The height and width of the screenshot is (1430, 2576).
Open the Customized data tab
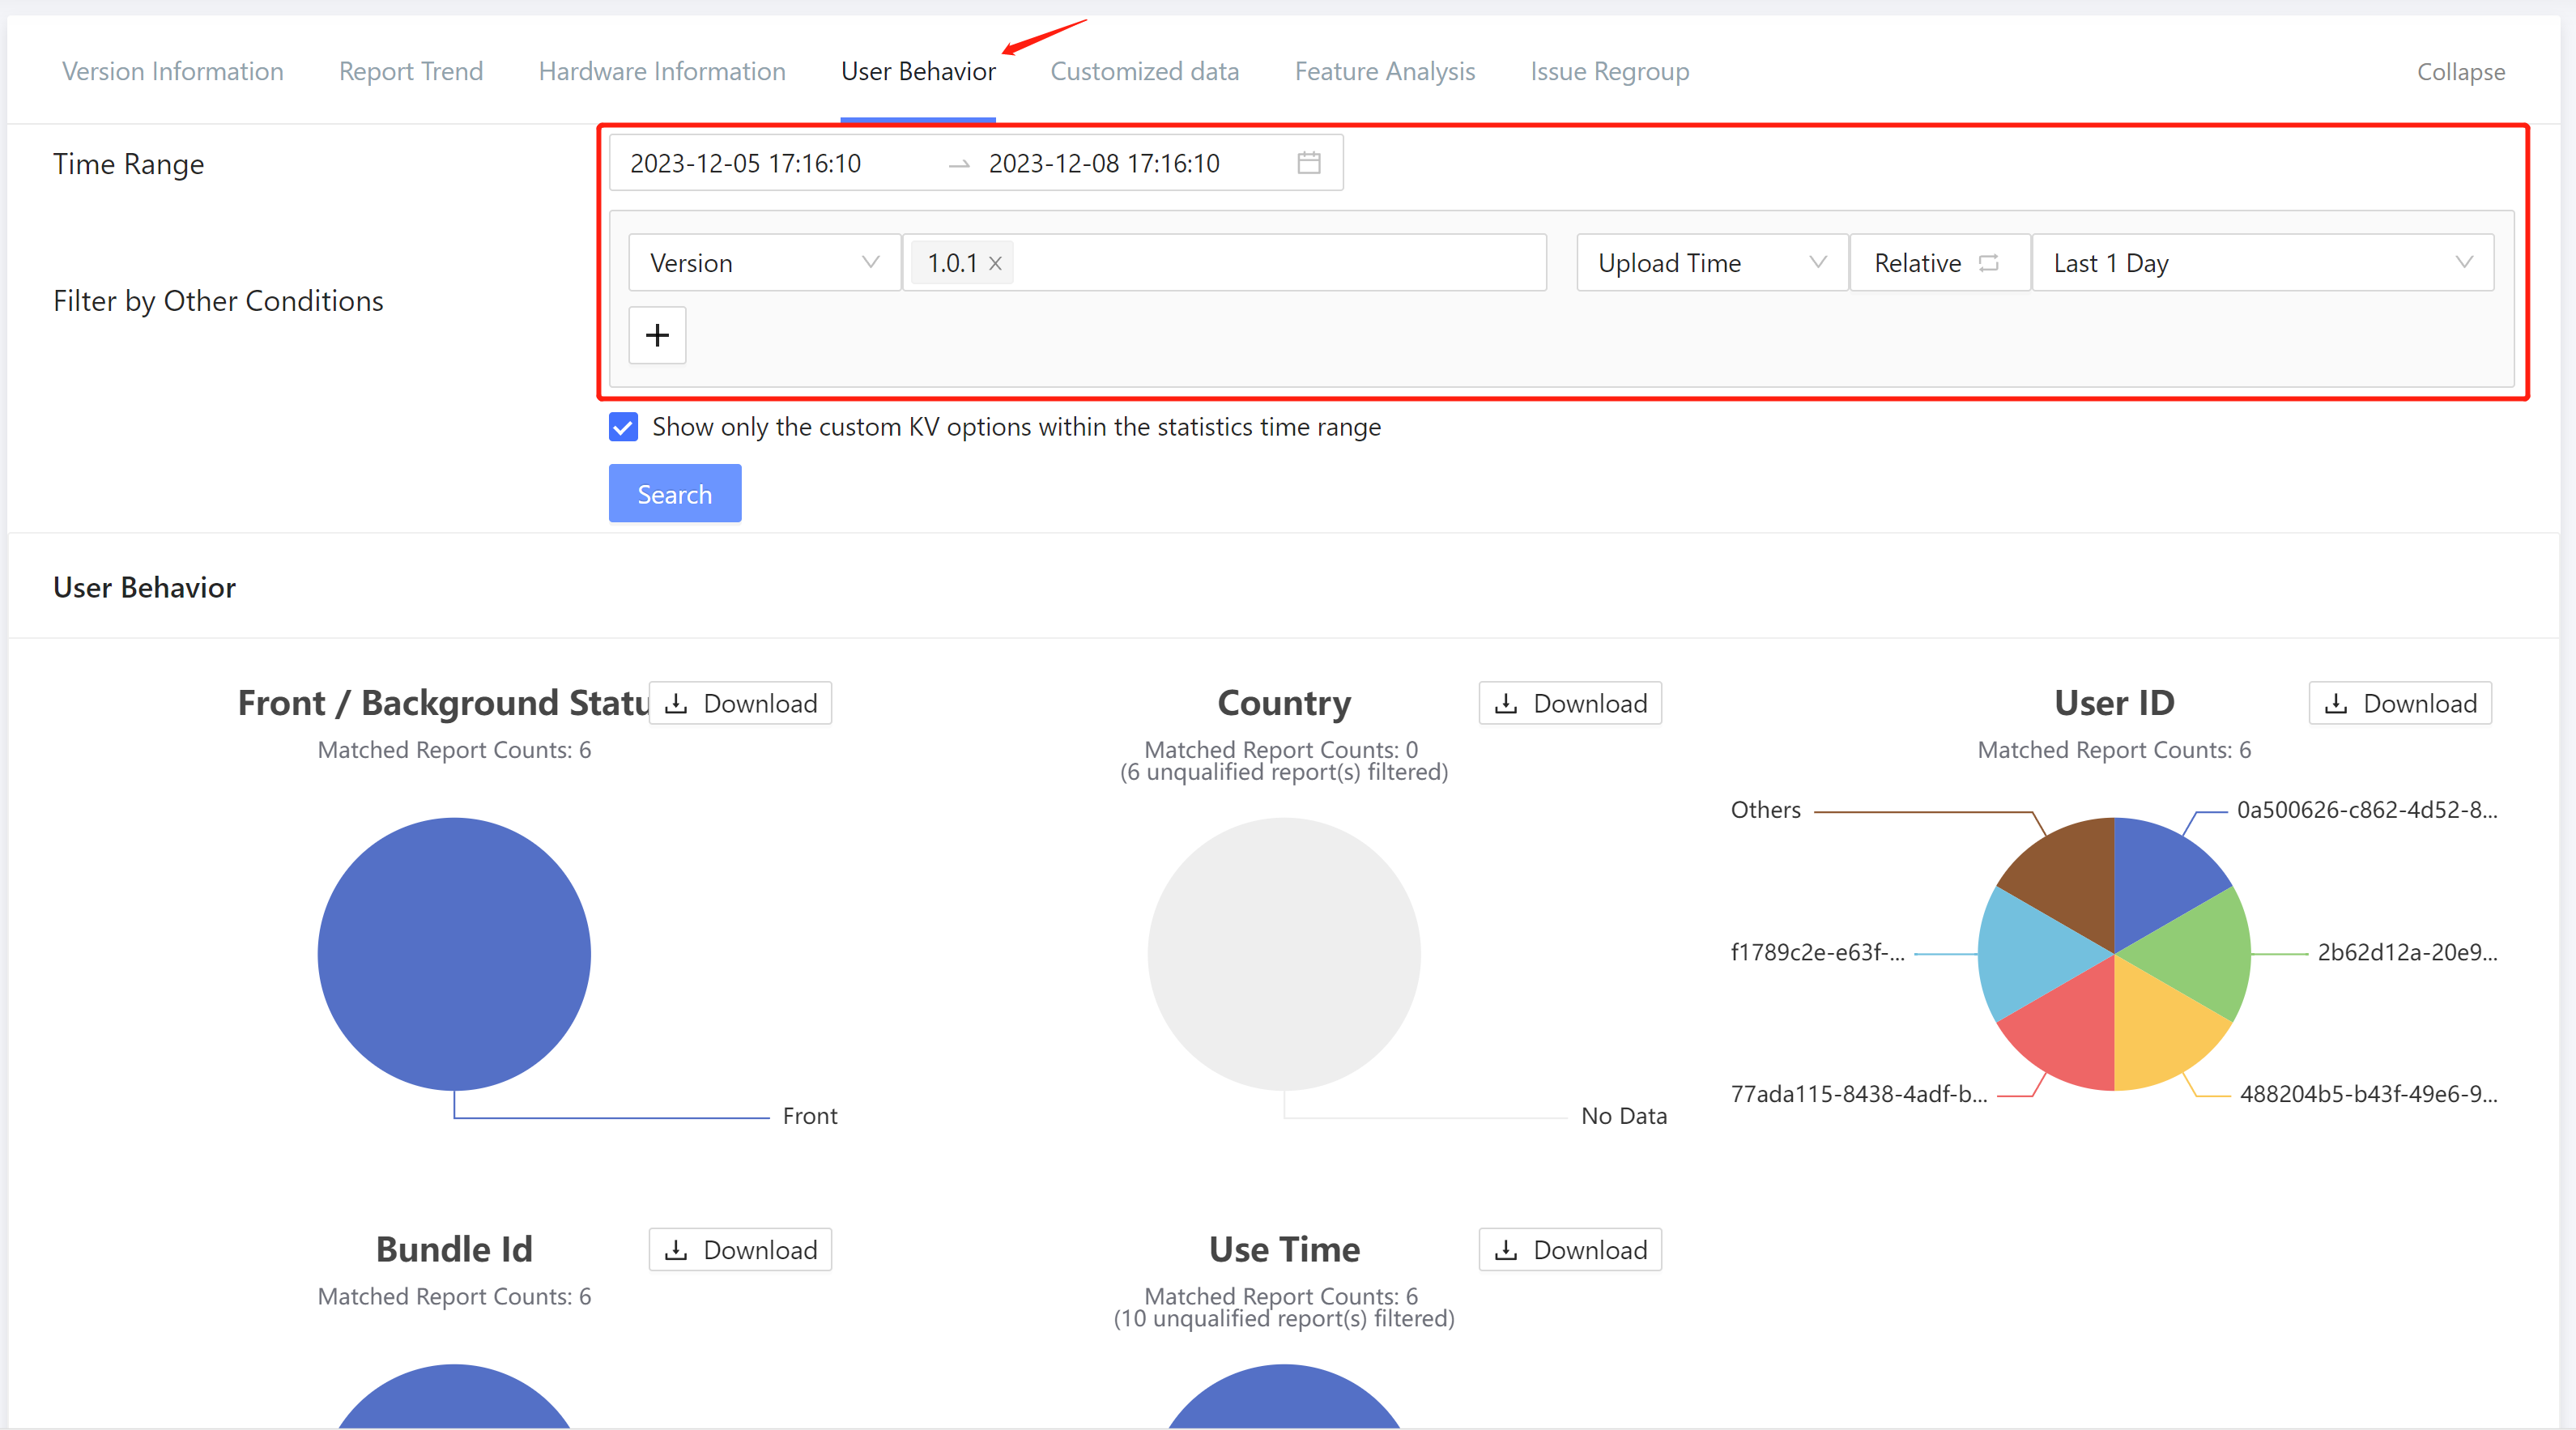pyautogui.click(x=1144, y=72)
